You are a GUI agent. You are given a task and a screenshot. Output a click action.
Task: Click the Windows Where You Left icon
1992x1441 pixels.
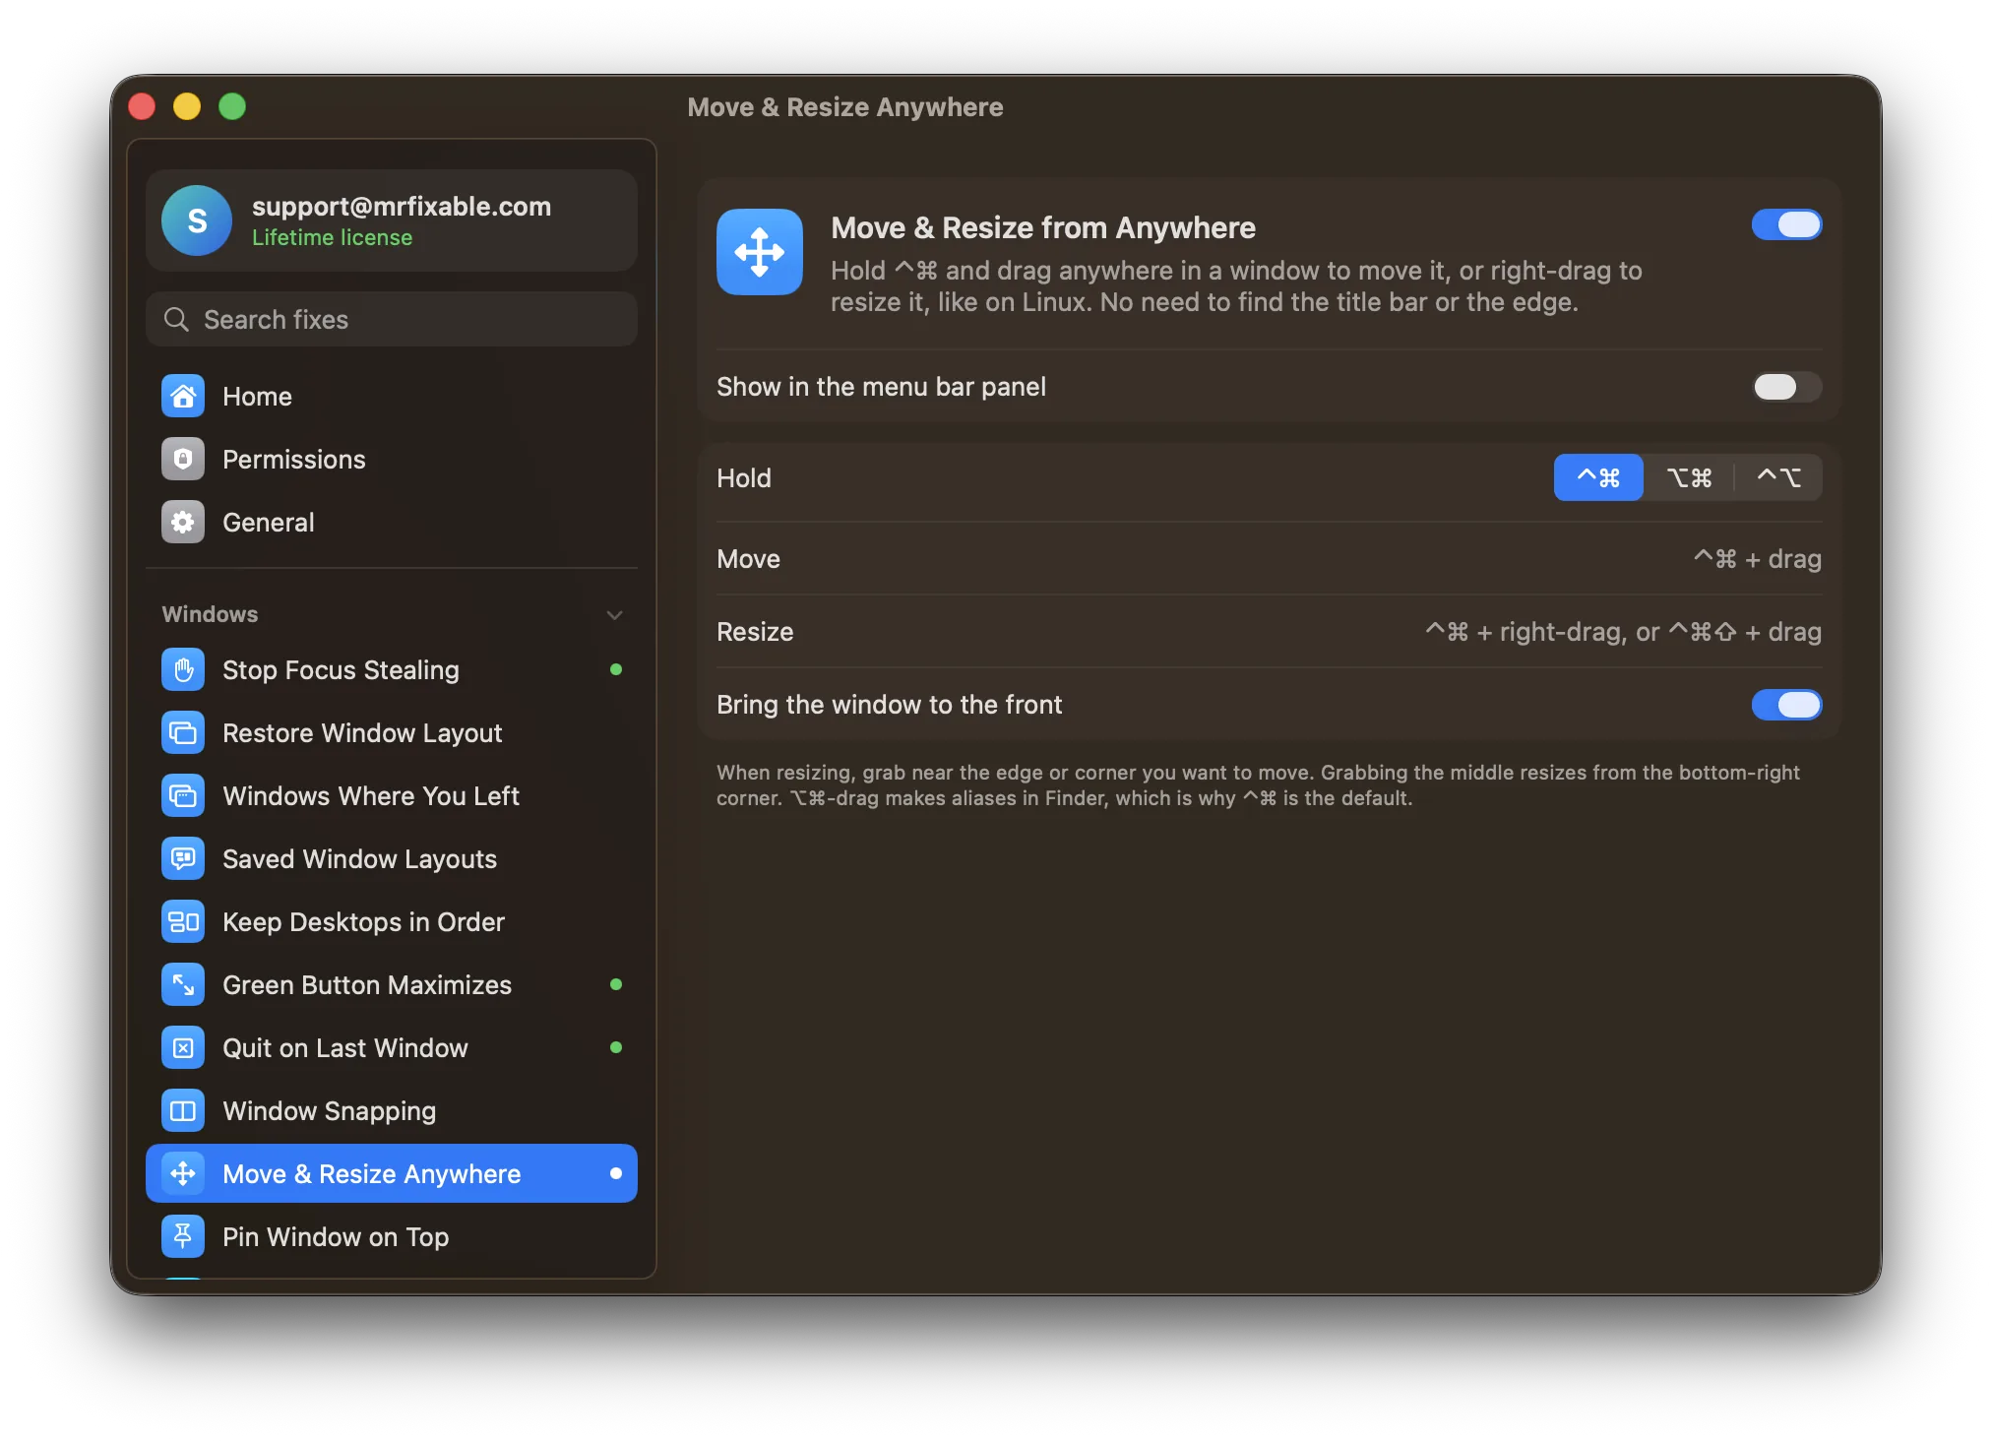click(183, 796)
